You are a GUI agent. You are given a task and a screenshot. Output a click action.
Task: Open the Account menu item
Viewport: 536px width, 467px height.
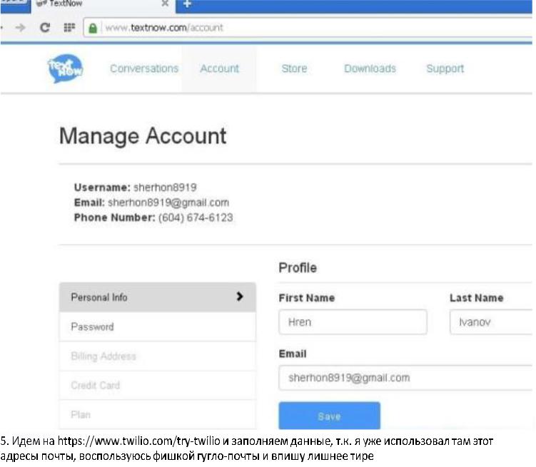(219, 68)
